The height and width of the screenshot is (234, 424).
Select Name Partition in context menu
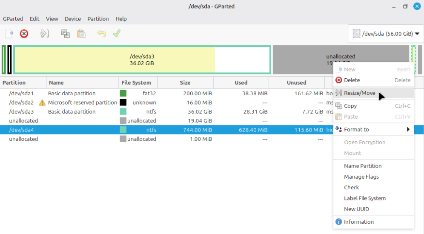(x=373, y=166)
